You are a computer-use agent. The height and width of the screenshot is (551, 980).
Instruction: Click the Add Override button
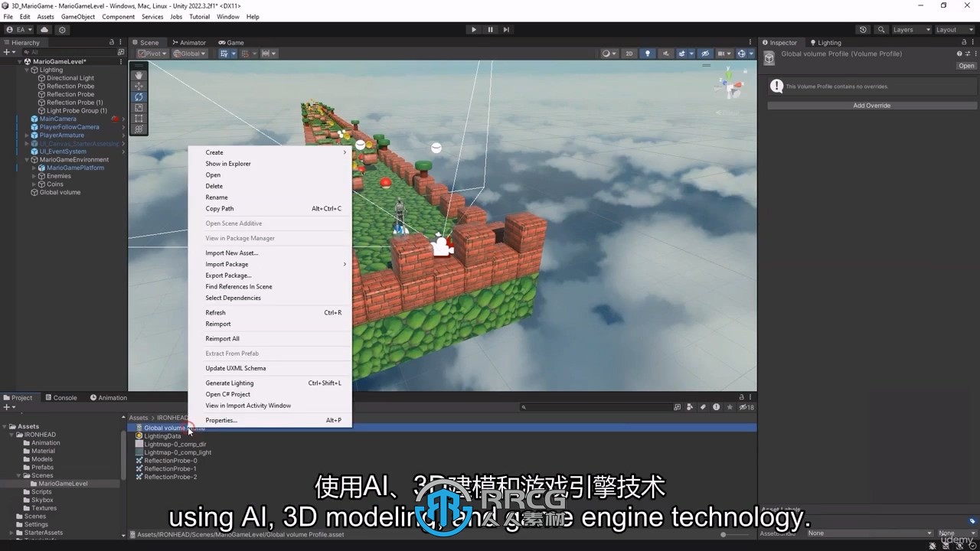[x=871, y=106]
